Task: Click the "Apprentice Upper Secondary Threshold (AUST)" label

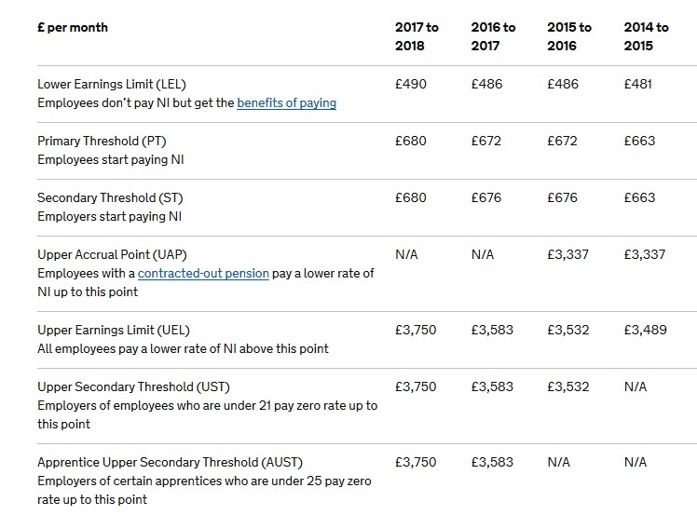Action: click(x=170, y=463)
